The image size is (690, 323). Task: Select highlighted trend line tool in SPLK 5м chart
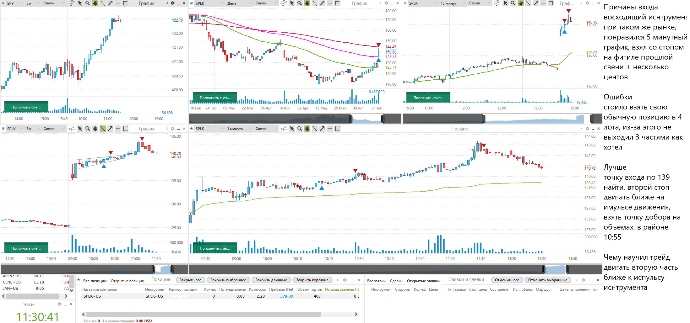pos(103,129)
